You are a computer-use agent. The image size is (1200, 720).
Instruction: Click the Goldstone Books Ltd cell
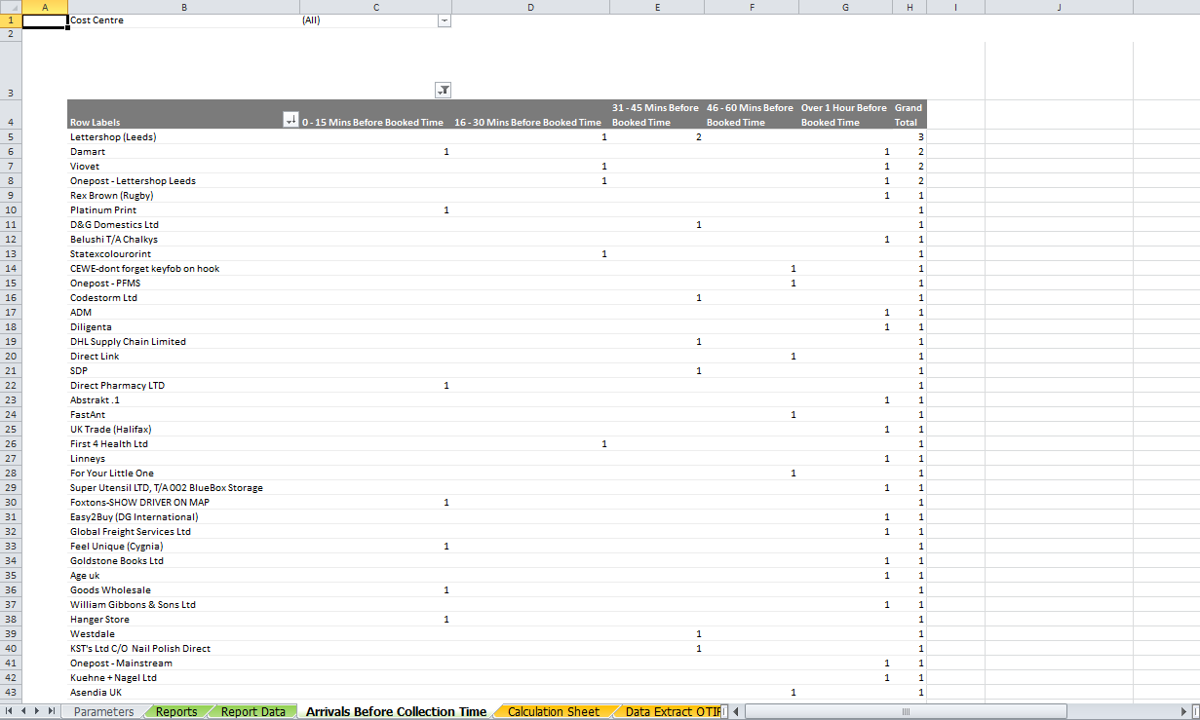click(x=183, y=561)
